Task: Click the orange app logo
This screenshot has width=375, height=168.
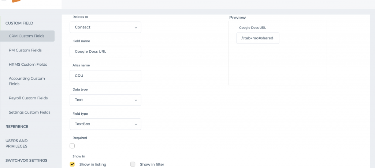Action: point(16,1)
